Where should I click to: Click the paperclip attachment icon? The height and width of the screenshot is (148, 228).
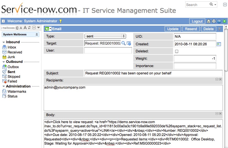coord(219,29)
